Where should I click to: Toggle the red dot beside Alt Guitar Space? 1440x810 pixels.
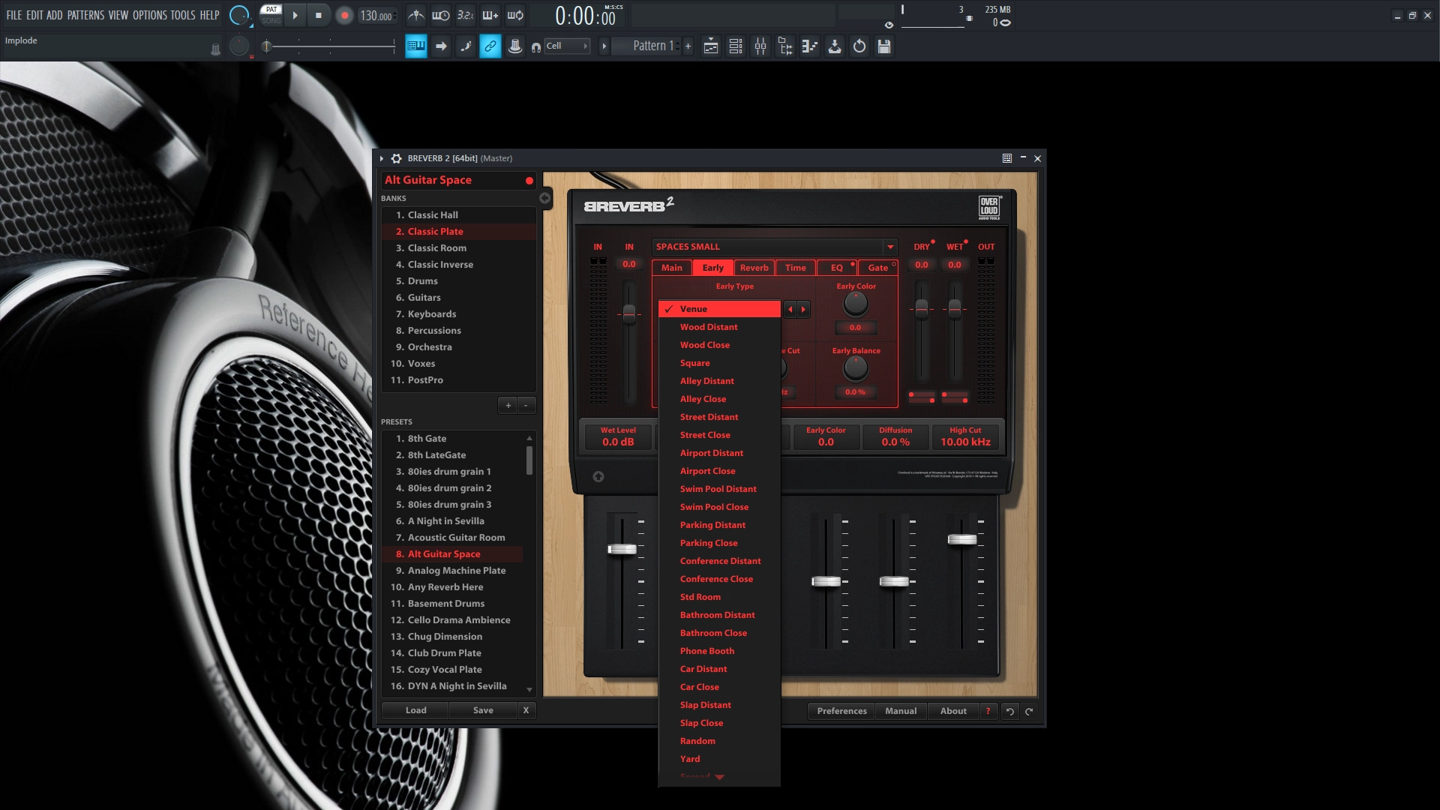coord(529,181)
